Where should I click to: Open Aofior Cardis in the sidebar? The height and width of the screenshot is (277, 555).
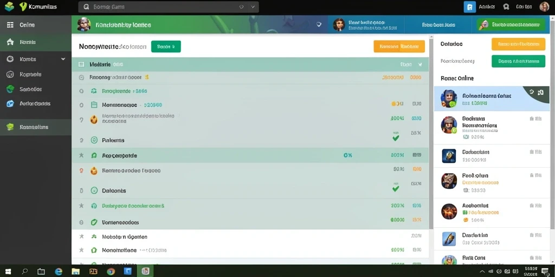coord(35,103)
